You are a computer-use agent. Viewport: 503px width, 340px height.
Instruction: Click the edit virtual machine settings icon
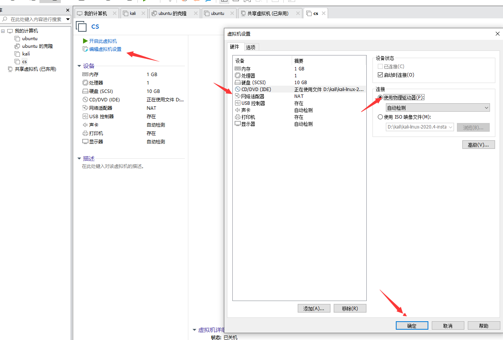click(x=85, y=49)
